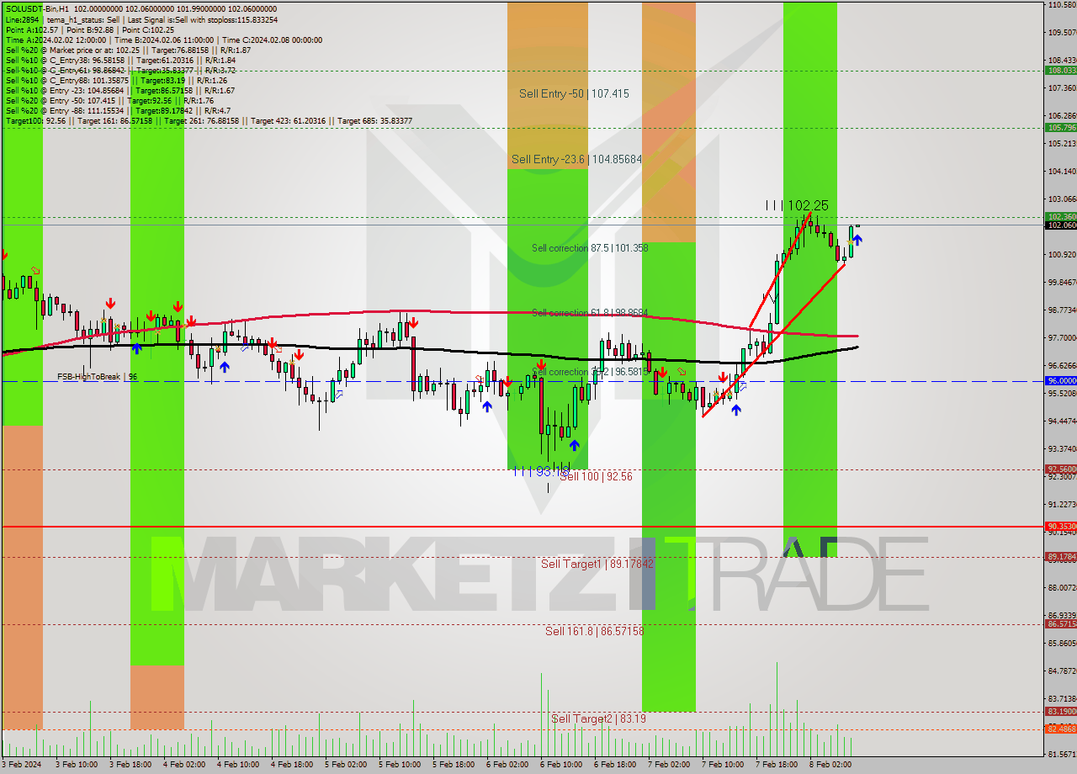
Task: Click the green 102.360 price tag
Action: (1061, 216)
